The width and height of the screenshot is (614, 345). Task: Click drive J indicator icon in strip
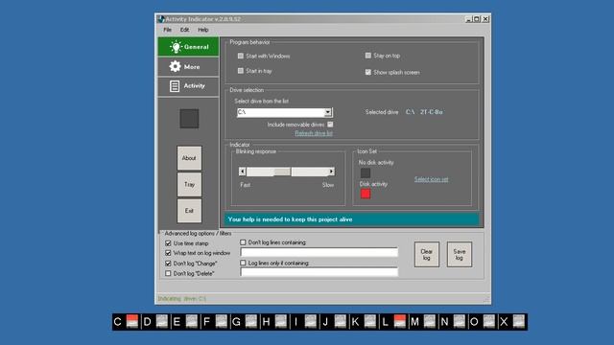pyautogui.click(x=341, y=322)
